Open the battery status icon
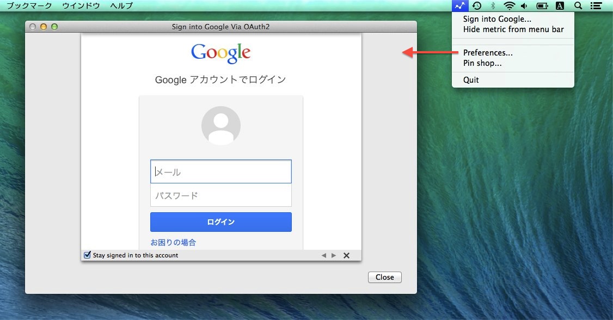This screenshot has width=613, height=320. click(x=542, y=5)
